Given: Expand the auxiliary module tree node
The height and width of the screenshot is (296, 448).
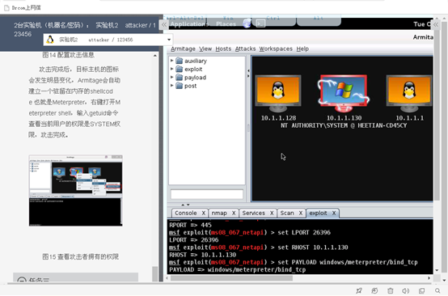Looking at the screenshot, I should 171,61.
